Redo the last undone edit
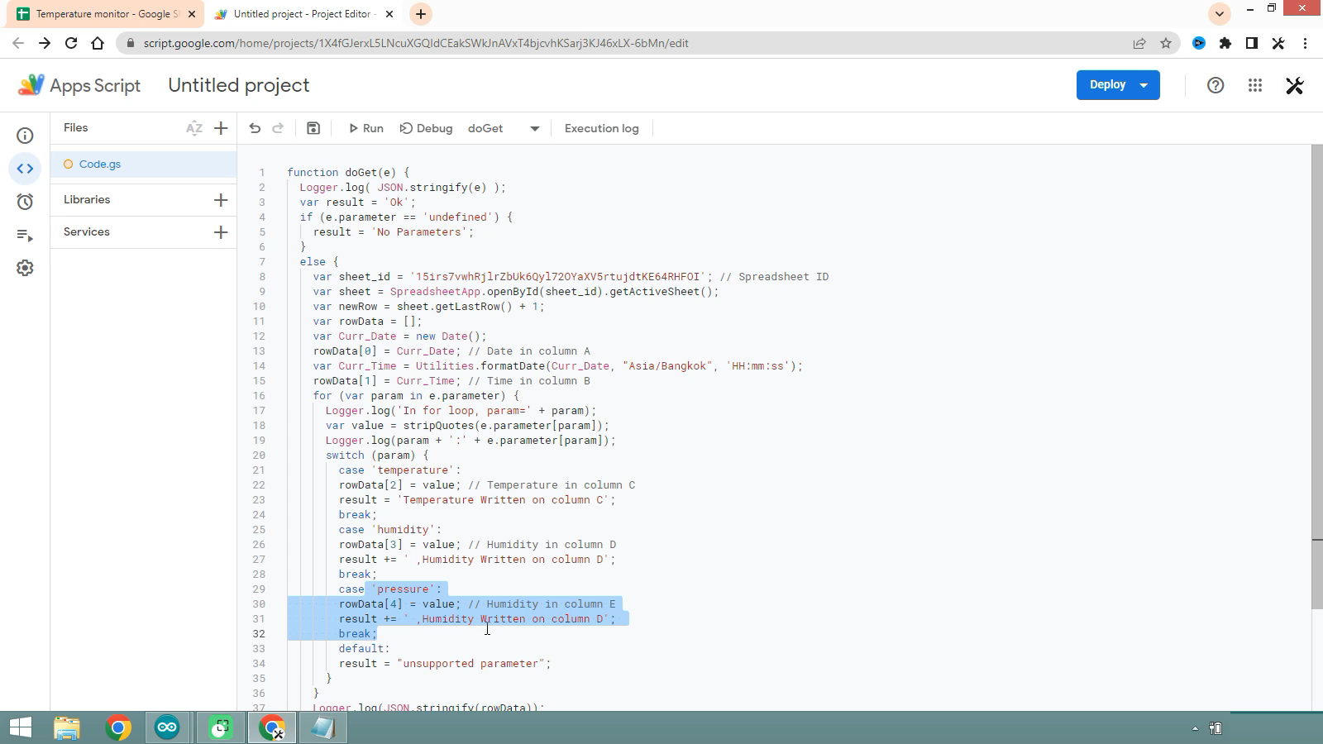The width and height of the screenshot is (1323, 744). click(278, 128)
